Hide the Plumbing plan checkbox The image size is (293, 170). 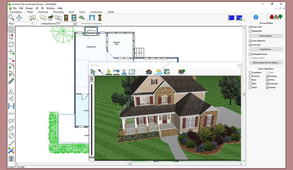pyautogui.click(x=267, y=76)
